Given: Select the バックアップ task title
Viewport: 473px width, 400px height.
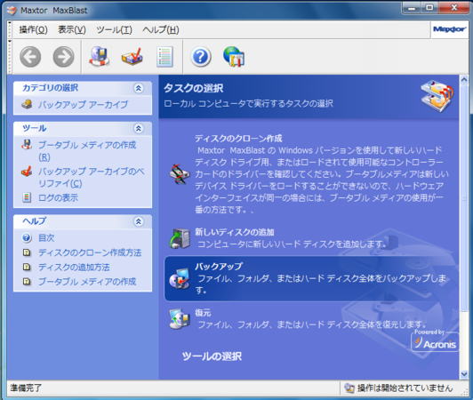Looking at the screenshot, I should [219, 266].
